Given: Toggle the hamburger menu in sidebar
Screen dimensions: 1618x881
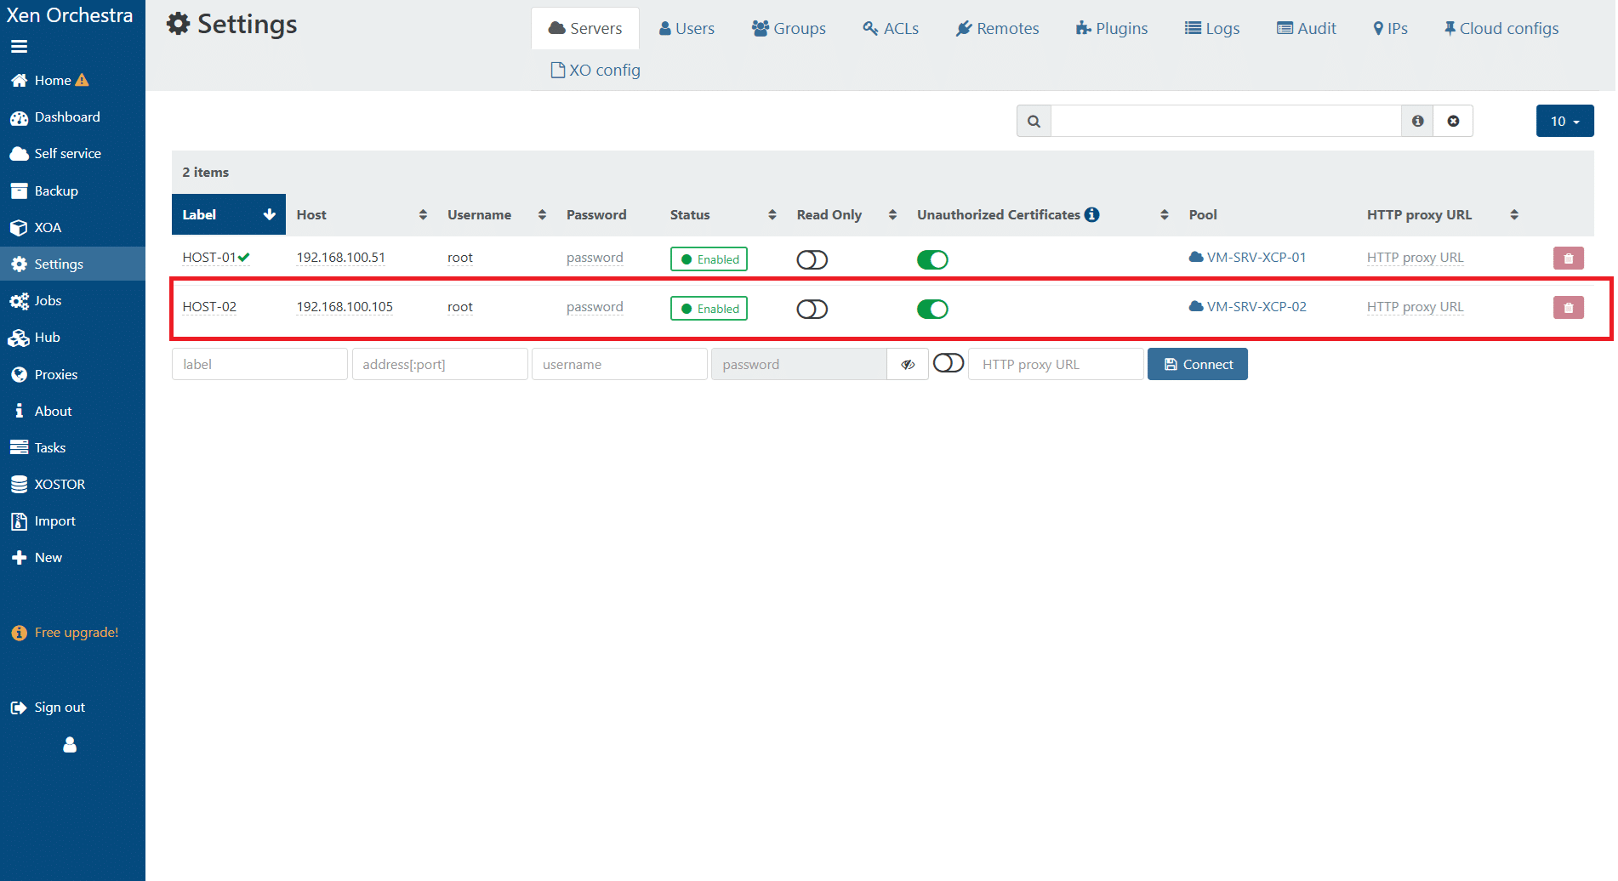Looking at the screenshot, I should click(19, 47).
